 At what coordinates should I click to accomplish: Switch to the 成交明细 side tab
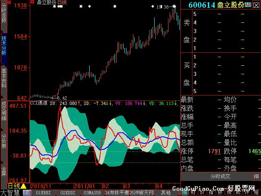click(x=4, y=114)
